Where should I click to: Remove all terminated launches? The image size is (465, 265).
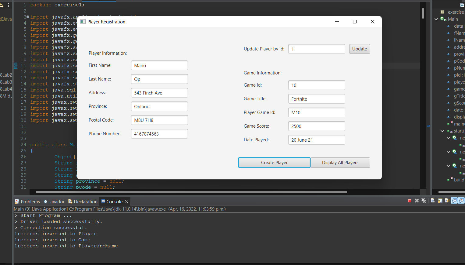tap(424, 201)
